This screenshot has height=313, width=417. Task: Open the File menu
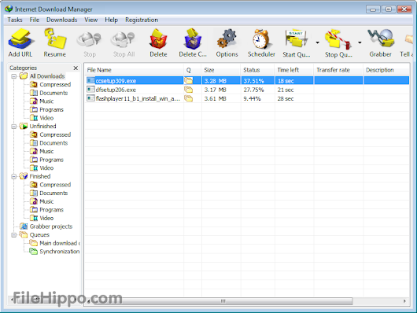click(x=35, y=20)
